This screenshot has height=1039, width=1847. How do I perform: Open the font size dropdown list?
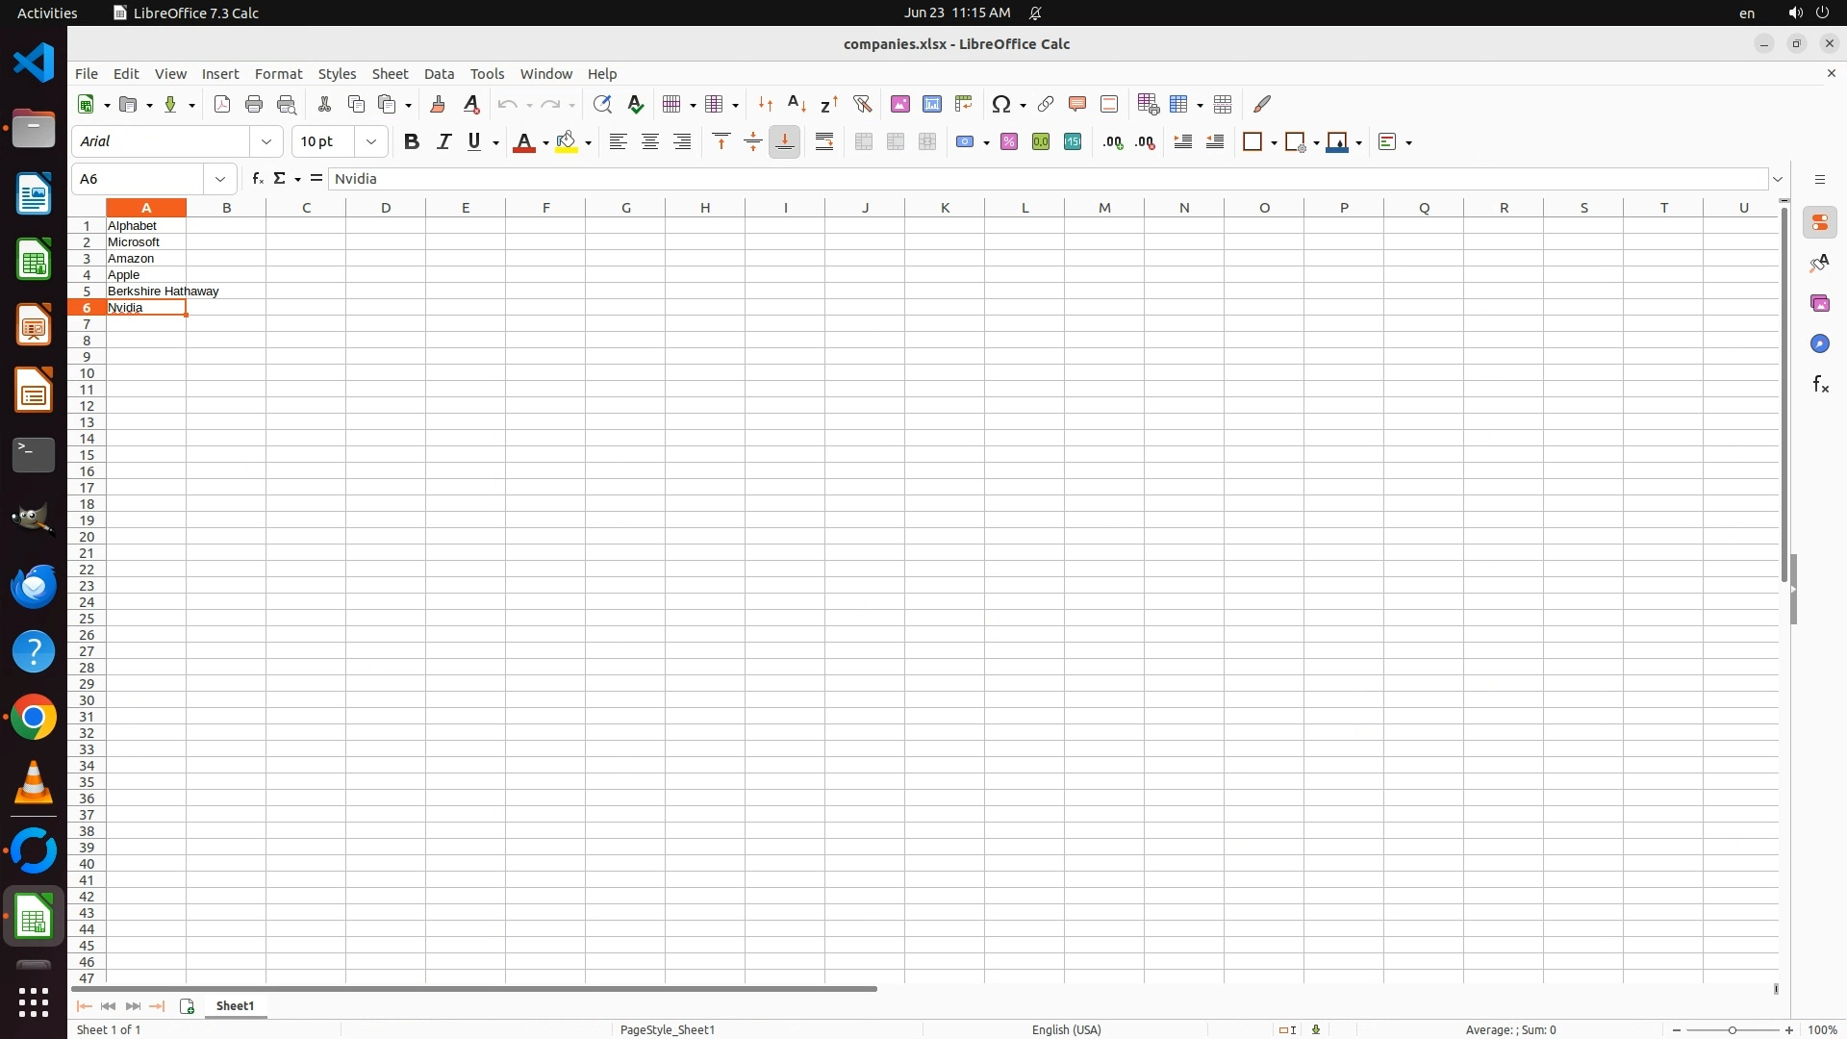tap(371, 142)
